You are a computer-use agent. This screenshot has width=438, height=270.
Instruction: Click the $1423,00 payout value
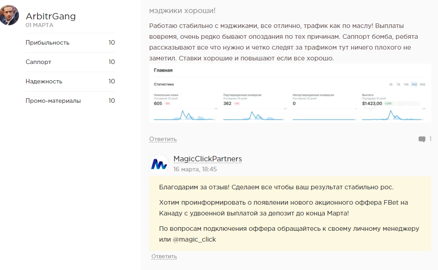tap(372, 103)
